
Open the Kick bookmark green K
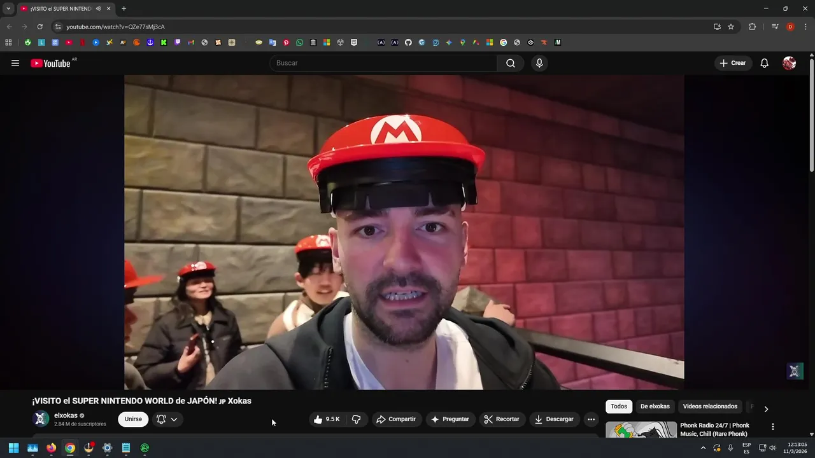164,43
